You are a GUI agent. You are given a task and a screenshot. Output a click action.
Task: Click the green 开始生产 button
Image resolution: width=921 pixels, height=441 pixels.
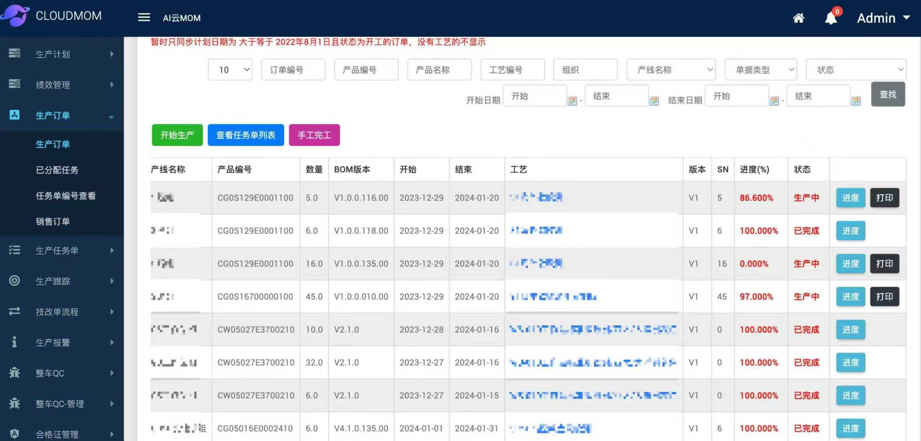177,135
